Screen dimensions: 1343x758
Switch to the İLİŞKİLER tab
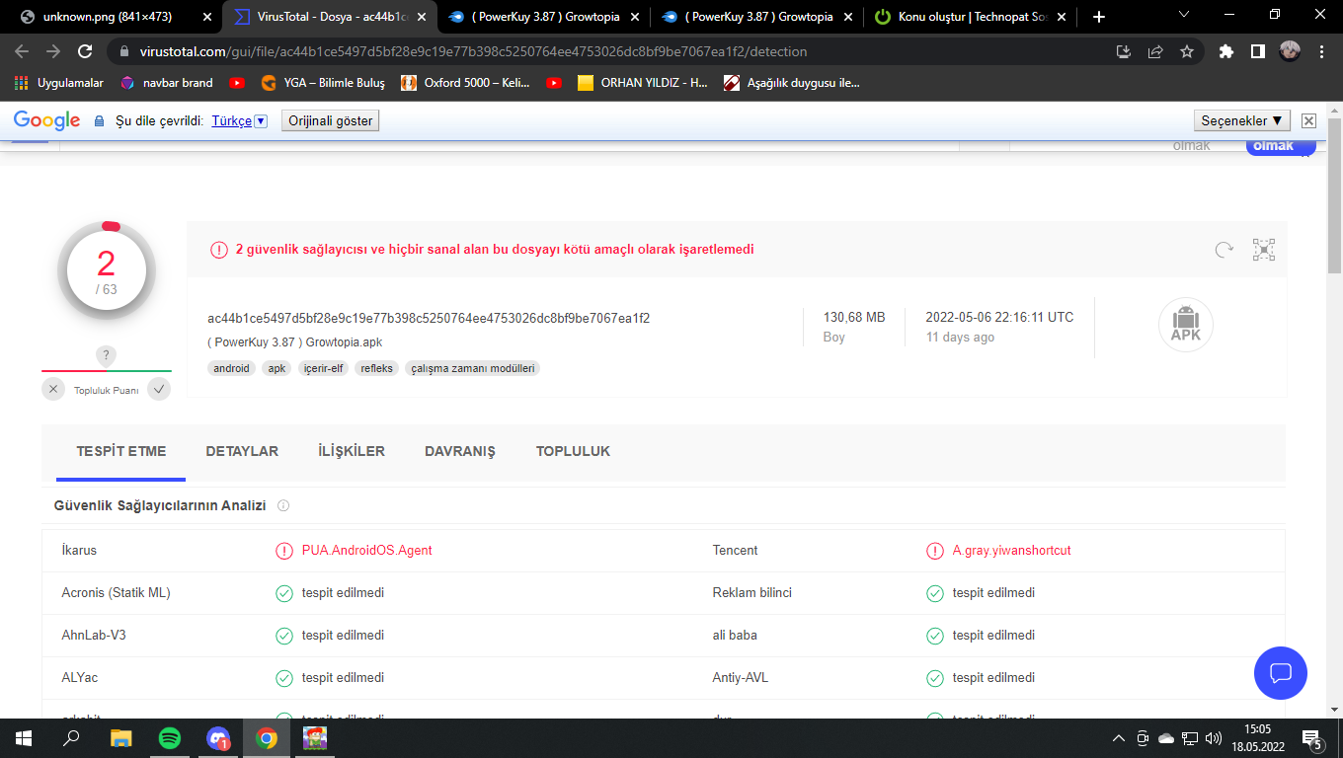pos(352,451)
